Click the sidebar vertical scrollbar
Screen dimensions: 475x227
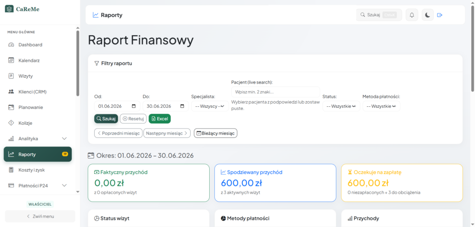coord(77,63)
